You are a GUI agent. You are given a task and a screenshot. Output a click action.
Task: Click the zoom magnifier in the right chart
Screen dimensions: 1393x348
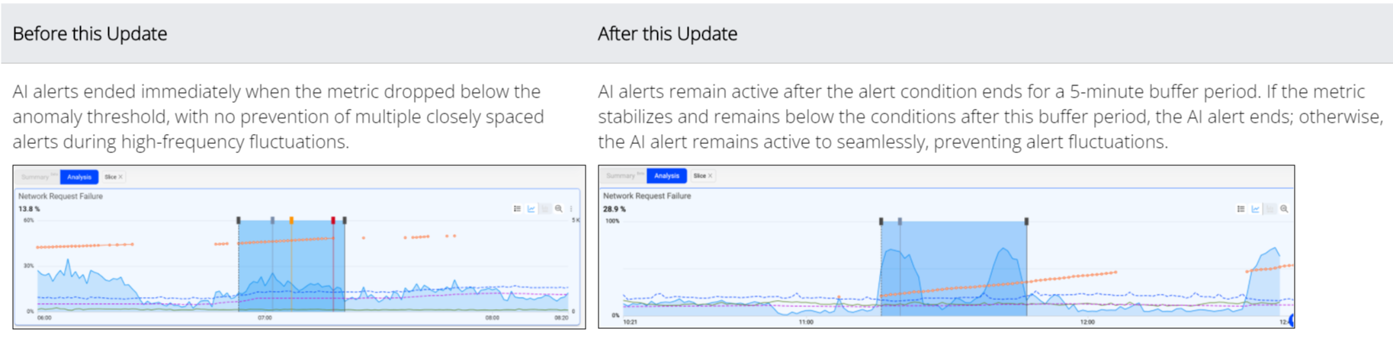tap(1284, 209)
